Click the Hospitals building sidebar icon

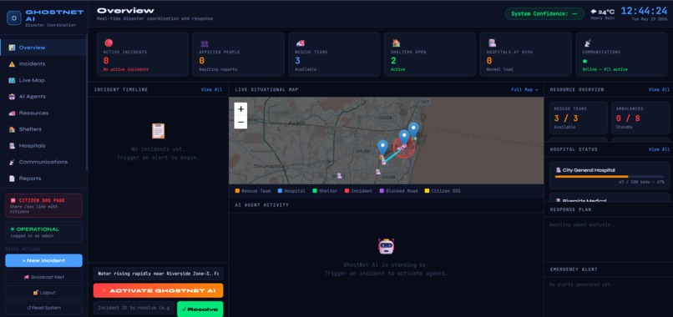point(12,146)
